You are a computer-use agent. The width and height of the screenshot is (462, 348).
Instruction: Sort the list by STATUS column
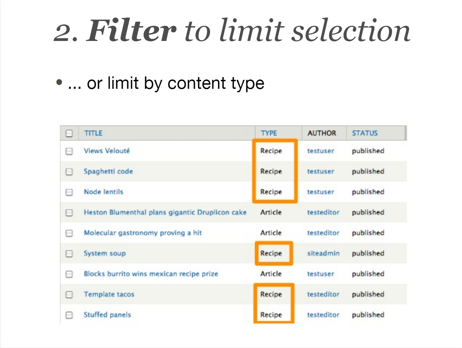pos(365,133)
